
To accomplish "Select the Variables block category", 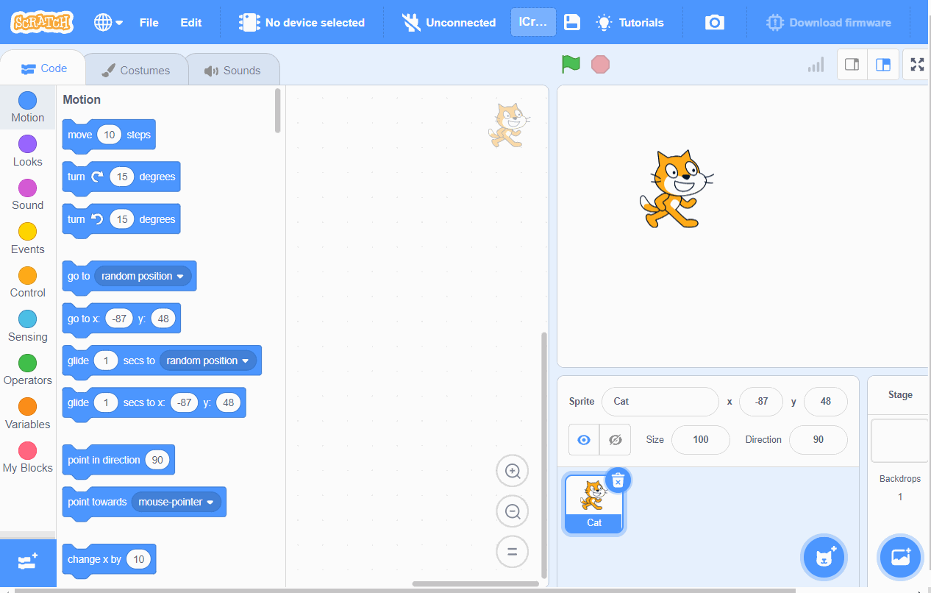I will (x=27, y=413).
